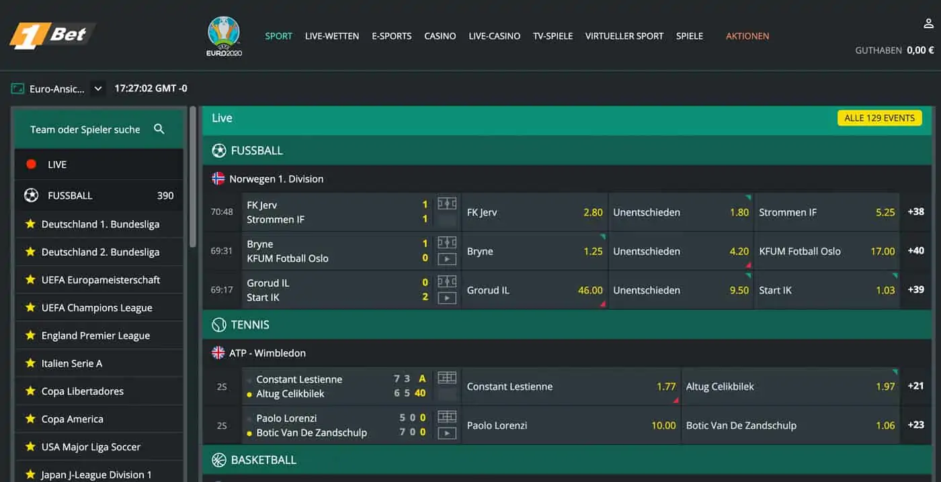941x482 pixels.
Task: Open the LIVE-WETTEN menu item
Action: 332,36
